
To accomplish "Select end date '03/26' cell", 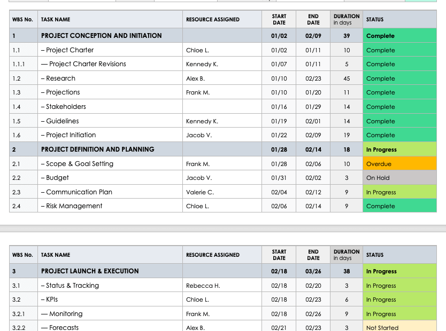I will coord(313,271).
